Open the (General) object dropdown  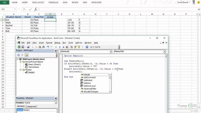pyautogui.click(x=111, y=51)
